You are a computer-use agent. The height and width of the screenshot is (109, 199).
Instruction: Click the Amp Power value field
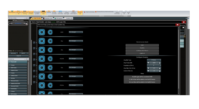tap(154, 63)
